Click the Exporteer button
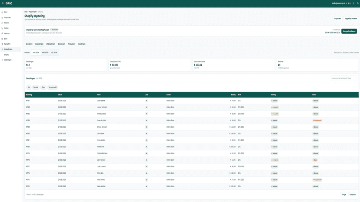 point(337,19)
